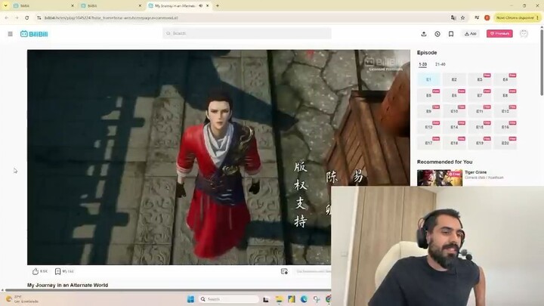Open watch history clock icon
This screenshot has width=544, height=306.
pos(437,34)
